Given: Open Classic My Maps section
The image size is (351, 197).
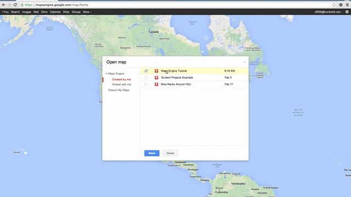Looking at the screenshot, I should pos(118,90).
